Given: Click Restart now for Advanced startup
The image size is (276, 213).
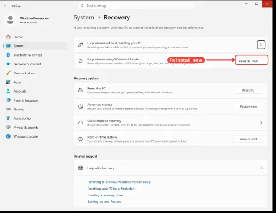Looking at the screenshot, I should [248, 106].
